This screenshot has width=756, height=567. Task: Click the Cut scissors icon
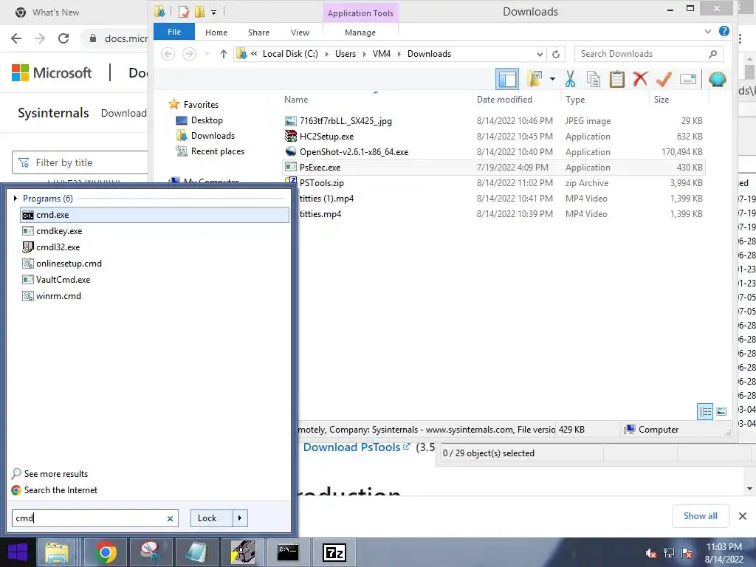tap(571, 79)
